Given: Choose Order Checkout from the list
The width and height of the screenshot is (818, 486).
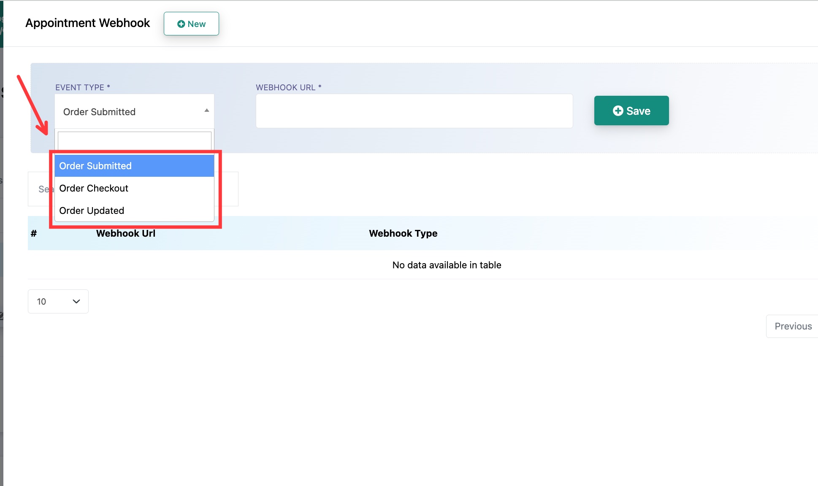Looking at the screenshot, I should [134, 188].
